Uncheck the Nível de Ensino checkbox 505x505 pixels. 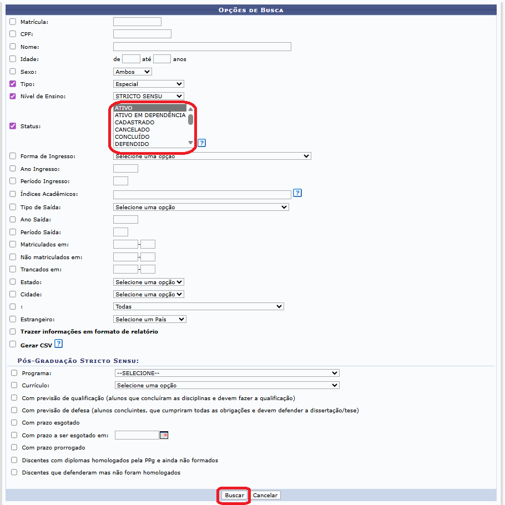[x=13, y=97]
